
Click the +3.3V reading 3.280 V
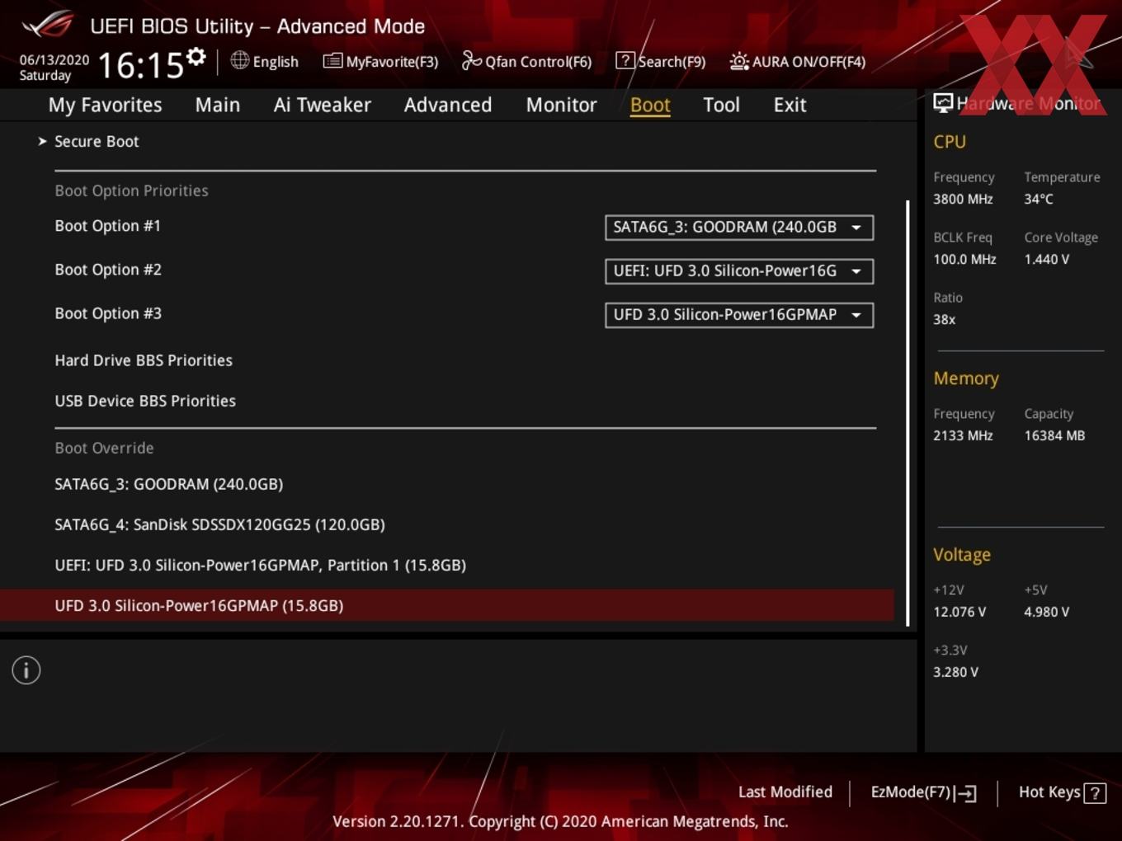coord(955,672)
